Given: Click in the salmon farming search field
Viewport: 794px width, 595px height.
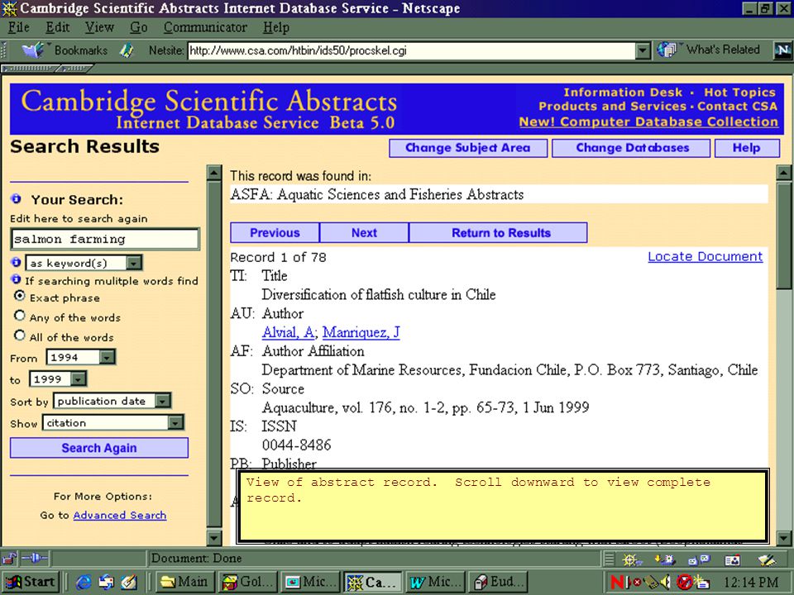Looking at the screenshot, I should 105,239.
